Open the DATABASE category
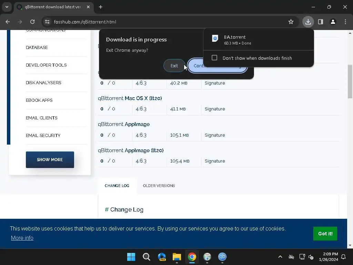 tap(37, 48)
